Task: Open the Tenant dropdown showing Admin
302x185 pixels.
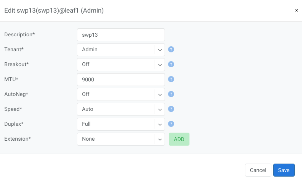Action: tap(117, 49)
